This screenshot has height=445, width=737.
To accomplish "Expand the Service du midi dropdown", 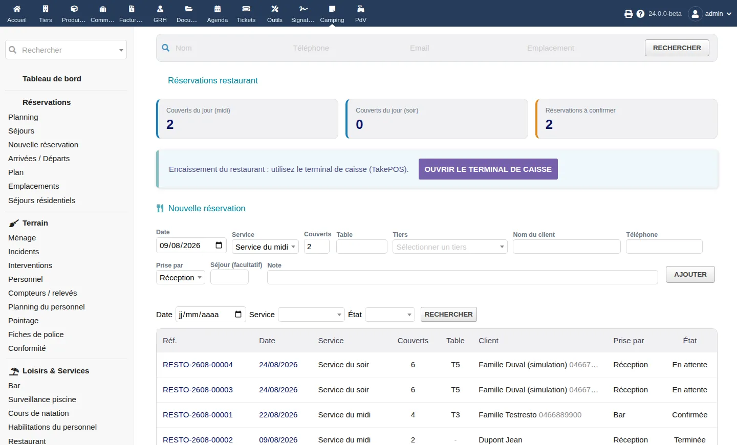I will [265, 247].
